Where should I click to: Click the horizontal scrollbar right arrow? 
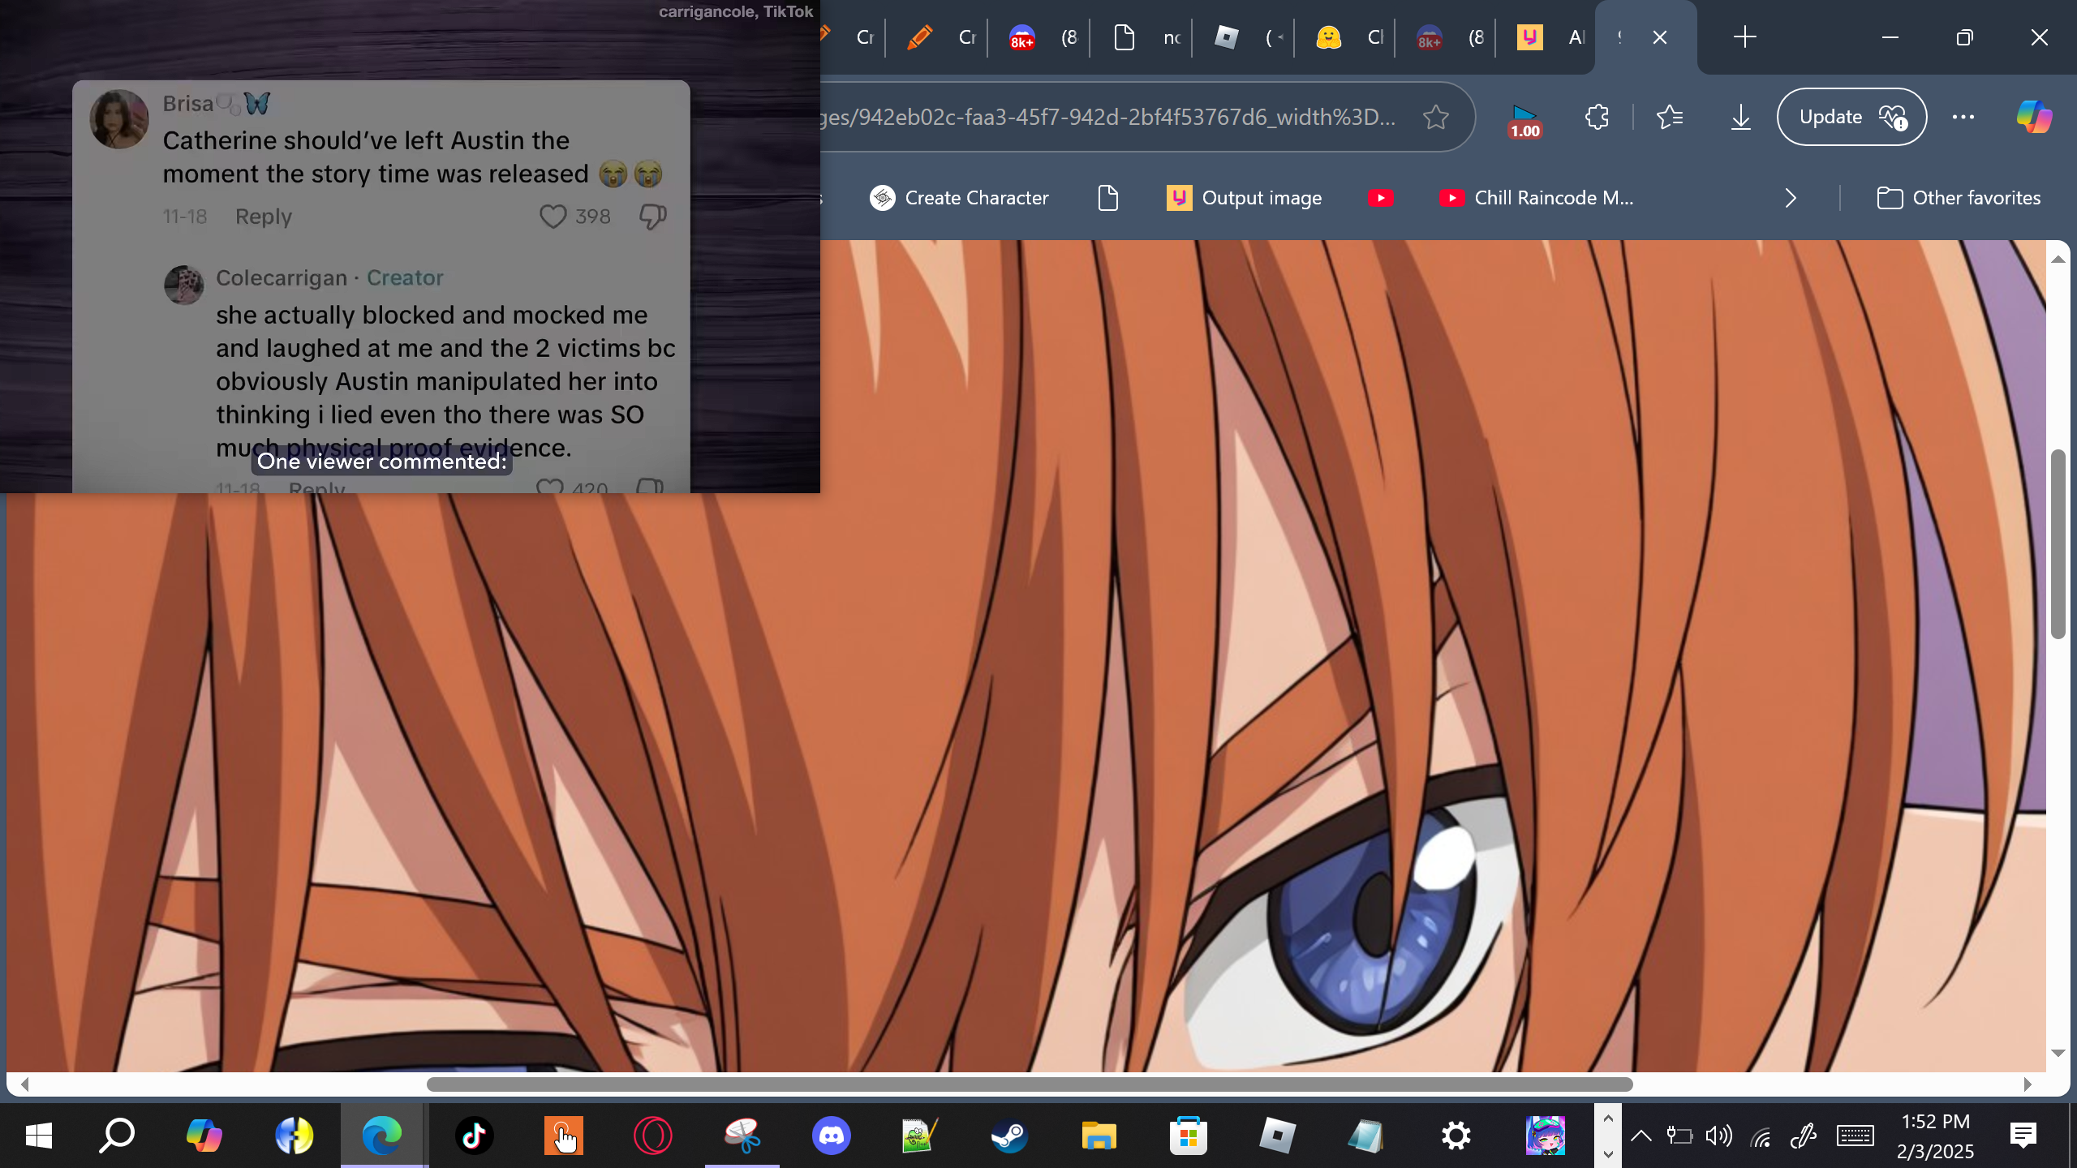2028,1084
